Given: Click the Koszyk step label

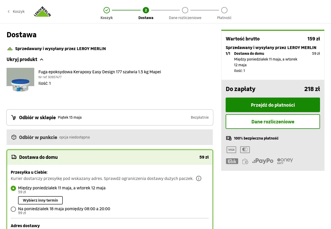Looking at the screenshot, I should coord(107,18).
